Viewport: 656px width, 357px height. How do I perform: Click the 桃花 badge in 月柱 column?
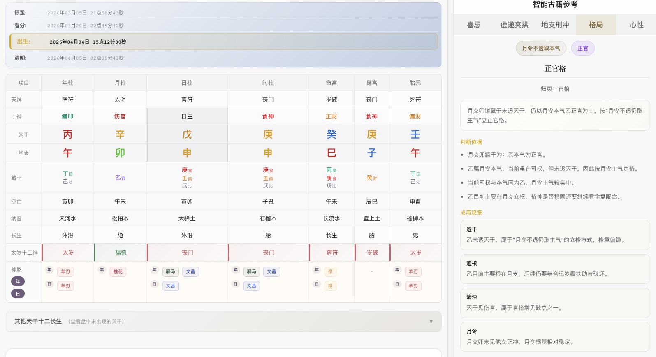pos(118,271)
